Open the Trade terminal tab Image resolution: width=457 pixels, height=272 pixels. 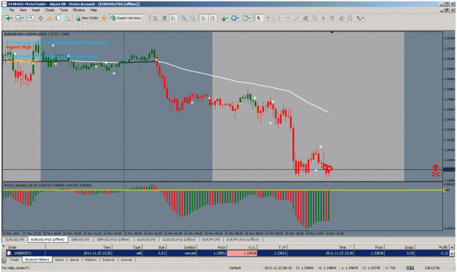[x=14, y=260]
